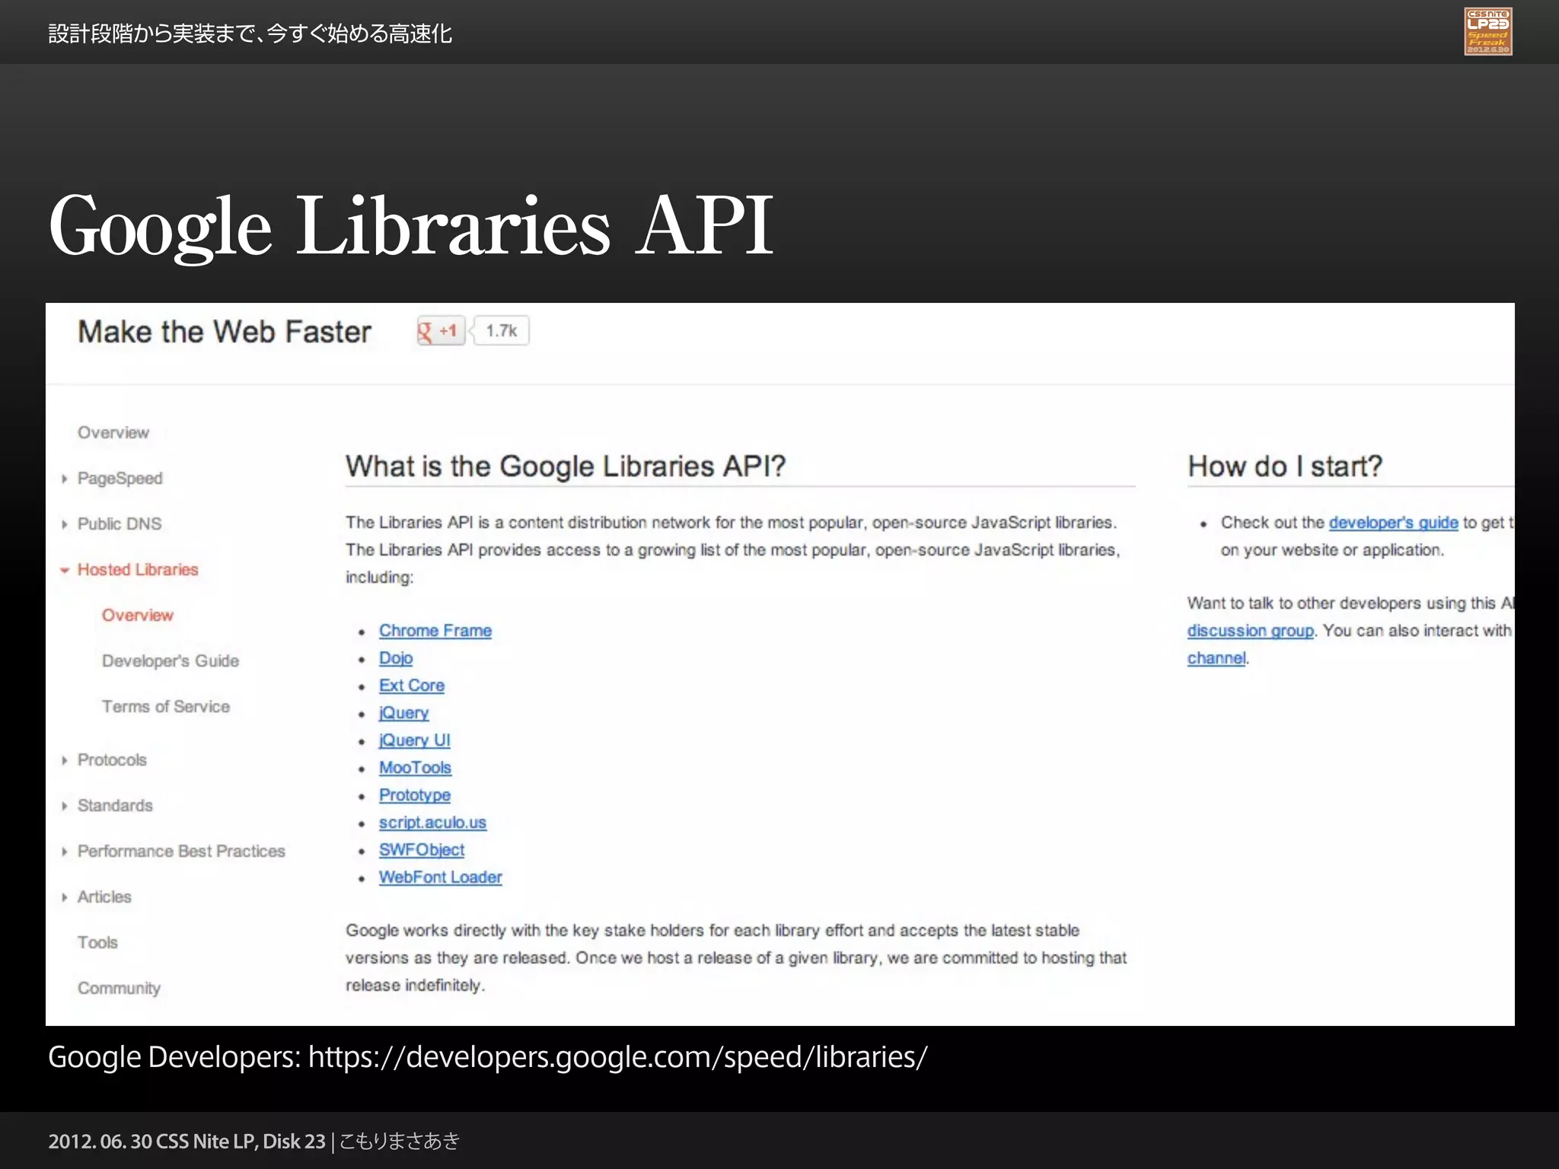The height and width of the screenshot is (1169, 1559).
Task: Follow the SWFObject link
Action: [x=422, y=850]
